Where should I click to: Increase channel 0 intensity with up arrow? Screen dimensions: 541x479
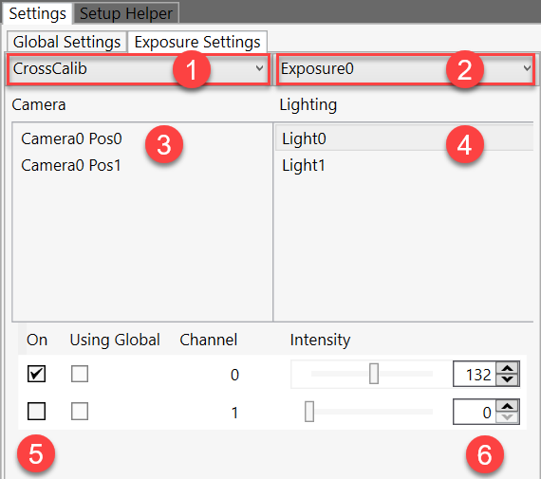tap(508, 368)
